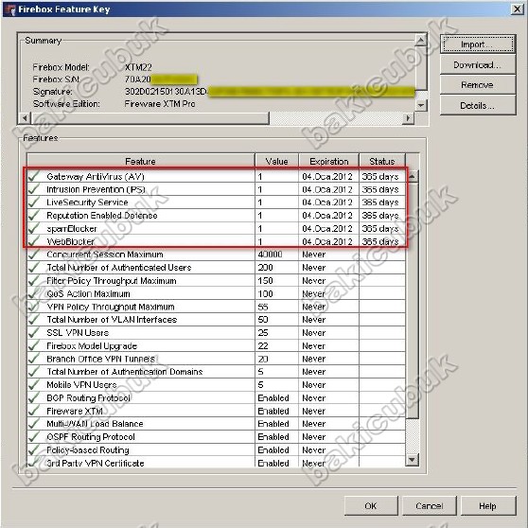528x528 pixels.
Task: Select the Concurrent Session Maximum row
Action: pyautogui.click(x=216, y=255)
